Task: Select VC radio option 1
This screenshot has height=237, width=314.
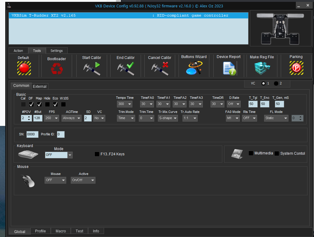Action: (263, 84)
